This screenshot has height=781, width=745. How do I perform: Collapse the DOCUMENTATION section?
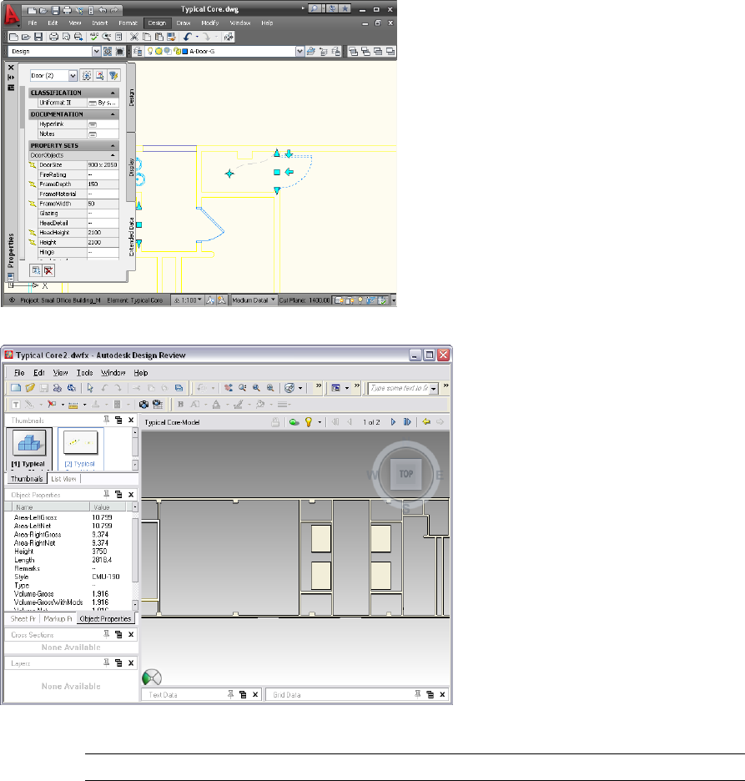[113, 114]
